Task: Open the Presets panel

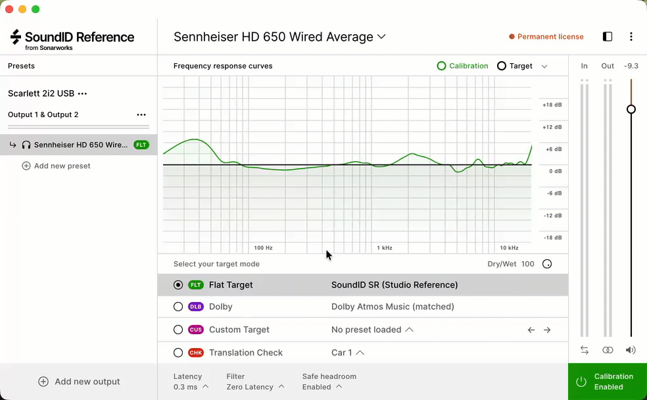Action: 21,66
